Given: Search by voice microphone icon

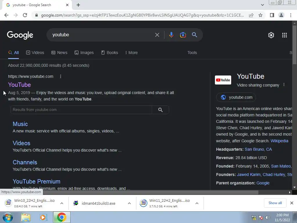Looking at the screenshot, I should [171, 35].
